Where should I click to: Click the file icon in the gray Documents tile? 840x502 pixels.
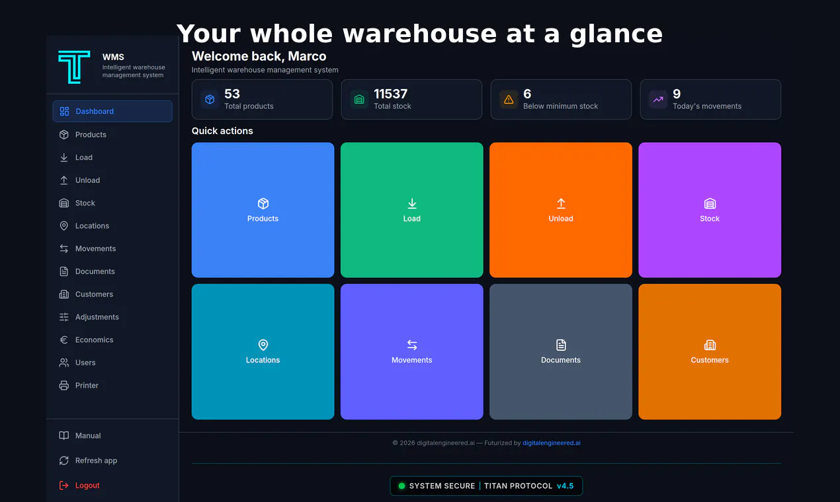[x=561, y=345]
